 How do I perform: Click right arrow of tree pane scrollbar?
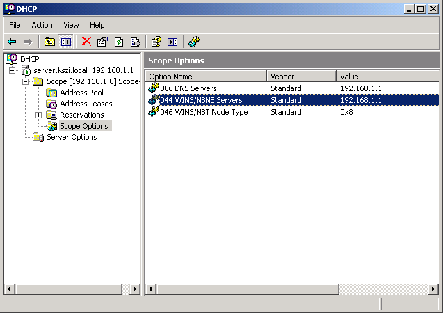pyautogui.click(x=135, y=289)
